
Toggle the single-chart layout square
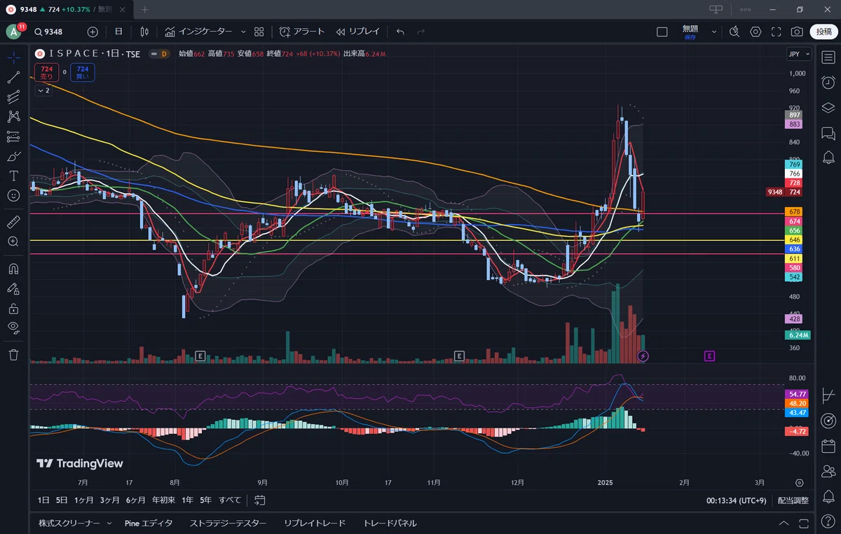click(x=662, y=31)
